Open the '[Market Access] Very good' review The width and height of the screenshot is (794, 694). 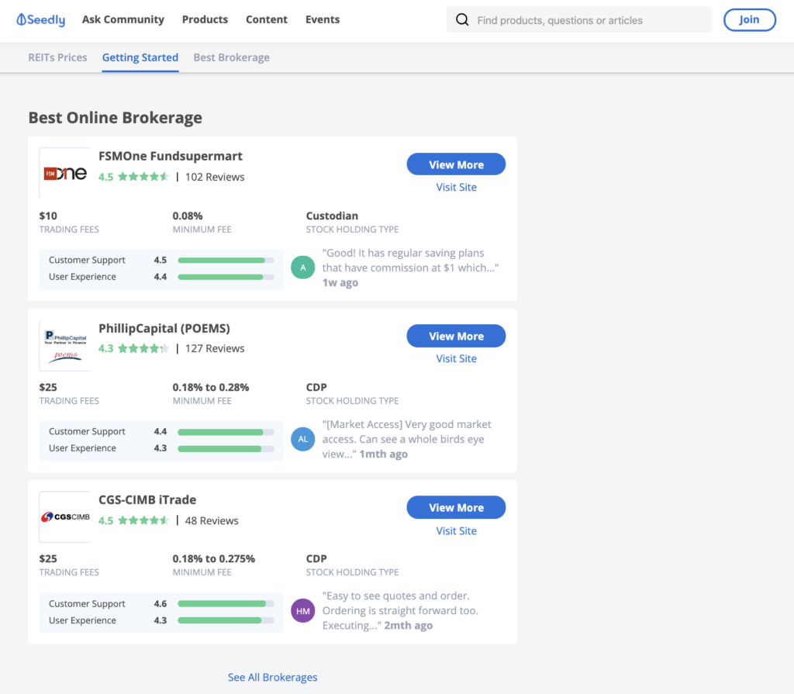point(406,439)
